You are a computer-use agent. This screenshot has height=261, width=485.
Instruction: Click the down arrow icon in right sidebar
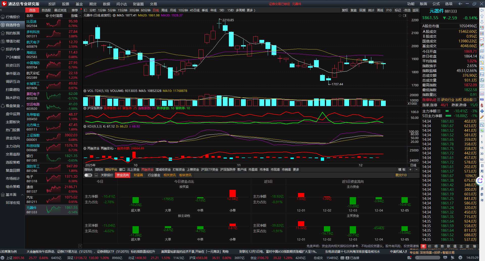482,22
